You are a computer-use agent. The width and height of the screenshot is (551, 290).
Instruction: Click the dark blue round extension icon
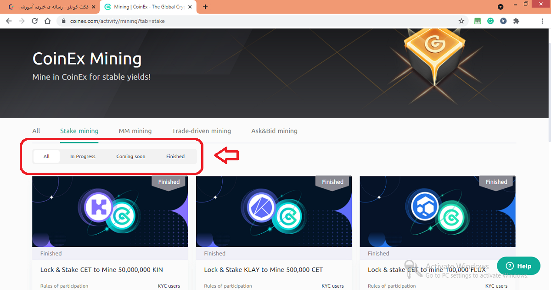tap(503, 21)
